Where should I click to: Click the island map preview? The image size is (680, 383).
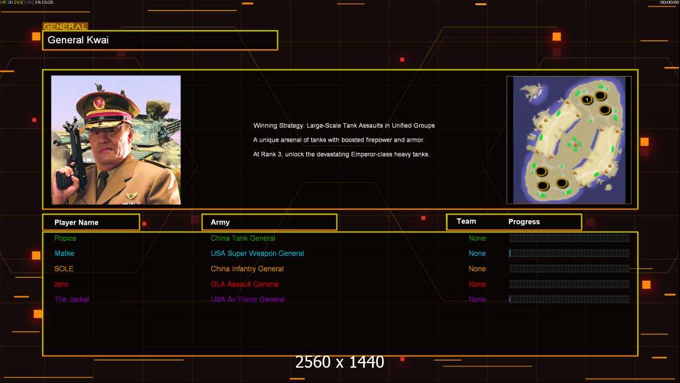tap(568, 140)
